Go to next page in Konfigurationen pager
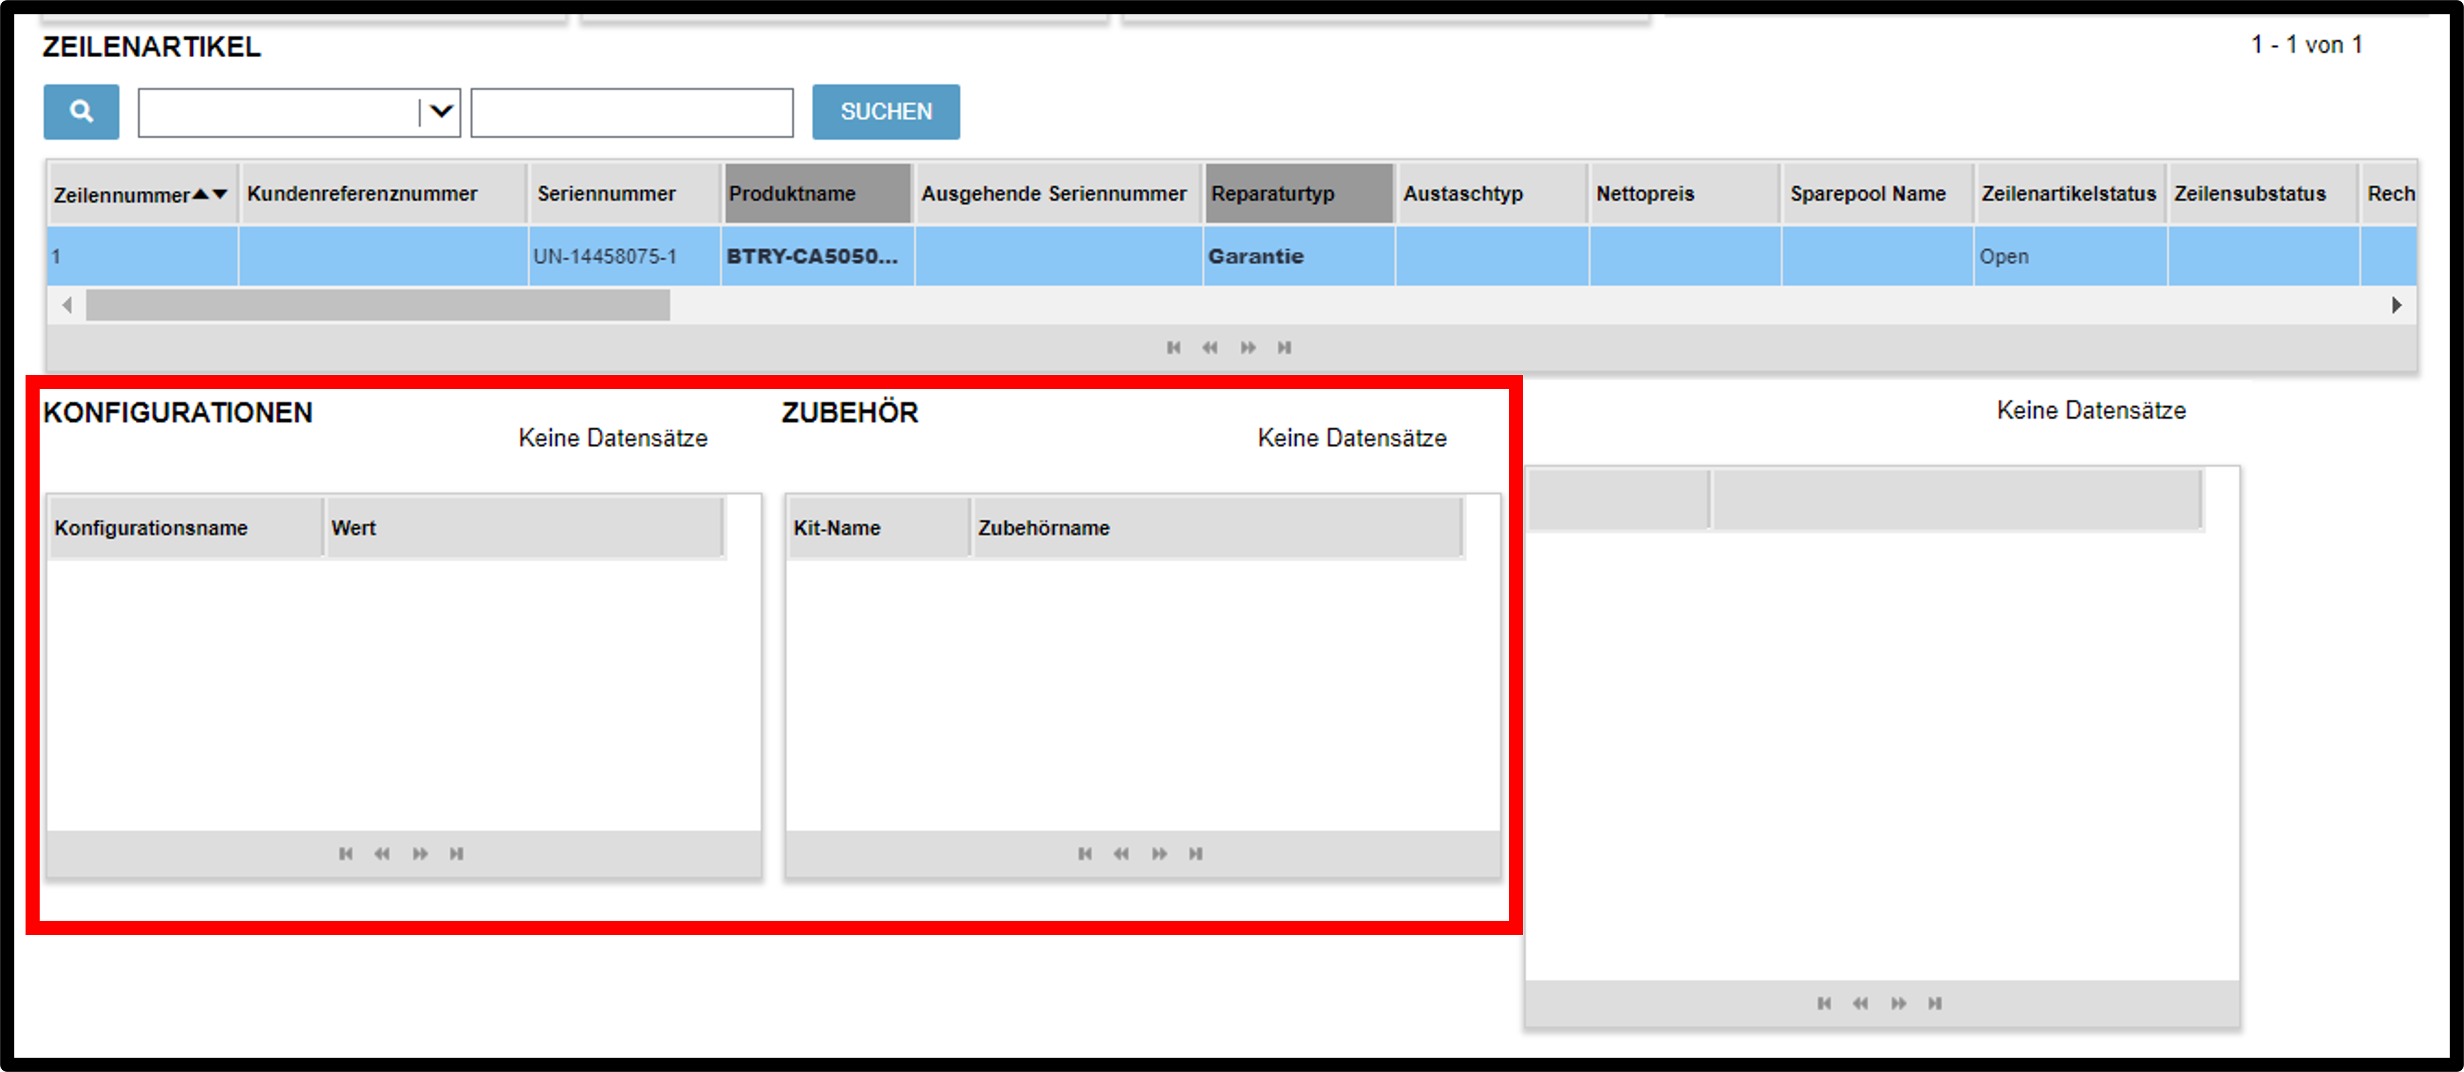Image resolution: width=2464 pixels, height=1072 pixels. pos(421,854)
